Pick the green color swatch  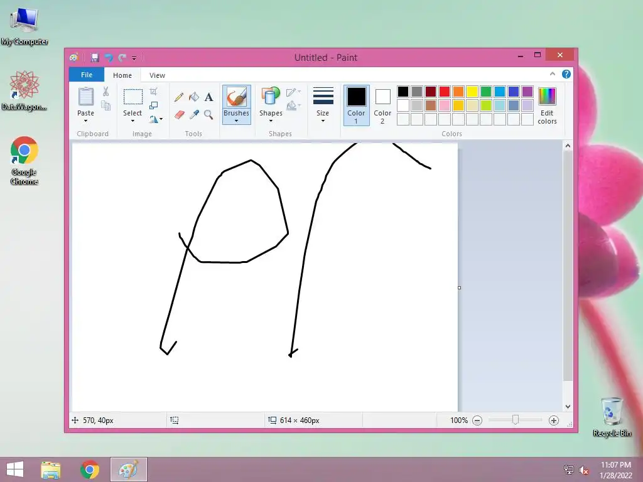486,92
